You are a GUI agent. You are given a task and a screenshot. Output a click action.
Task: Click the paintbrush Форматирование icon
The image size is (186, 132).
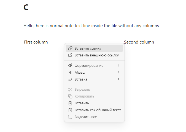pyautogui.click(x=70, y=66)
